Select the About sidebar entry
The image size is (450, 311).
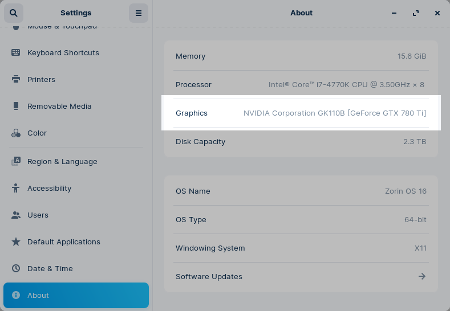(x=76, y=295)
